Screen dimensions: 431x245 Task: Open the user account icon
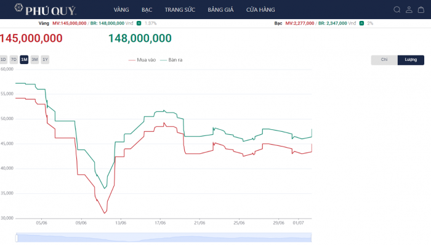[409, 10]
